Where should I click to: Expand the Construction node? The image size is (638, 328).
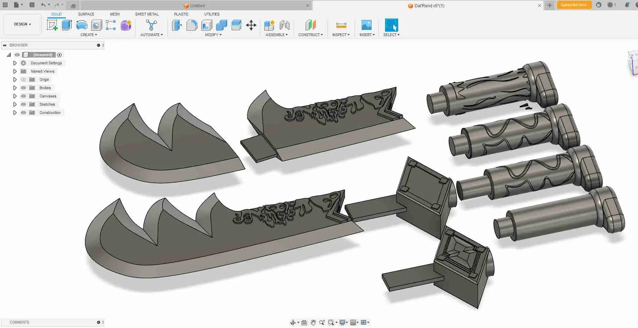15,113
